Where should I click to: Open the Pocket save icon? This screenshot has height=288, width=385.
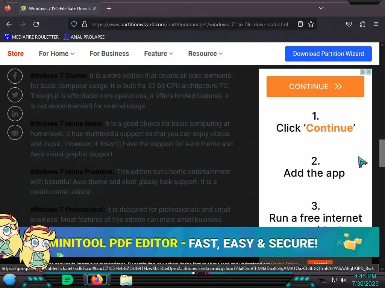coord(349,24)
